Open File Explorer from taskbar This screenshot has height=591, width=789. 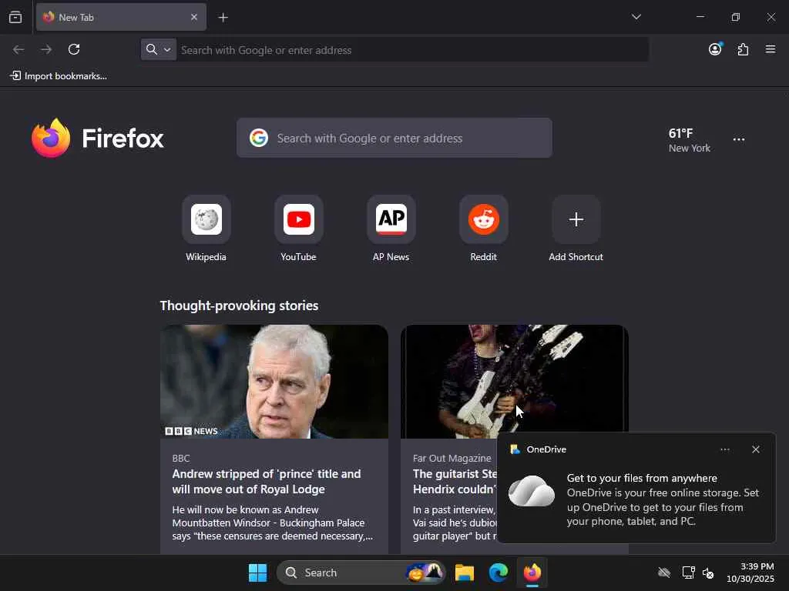(464, 573)
